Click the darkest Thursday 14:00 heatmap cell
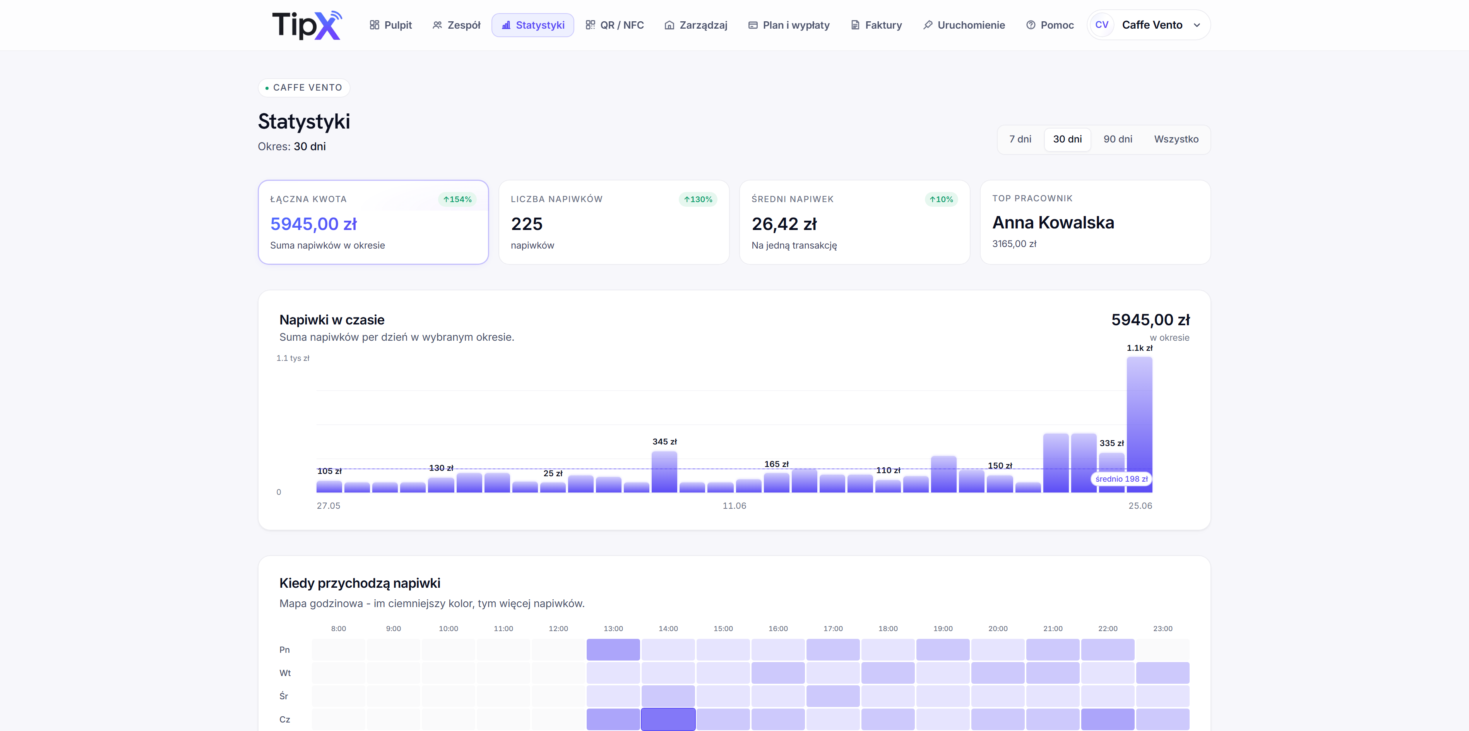The image size is (1469, 731). pyautogui.click(x=668, y=719)
